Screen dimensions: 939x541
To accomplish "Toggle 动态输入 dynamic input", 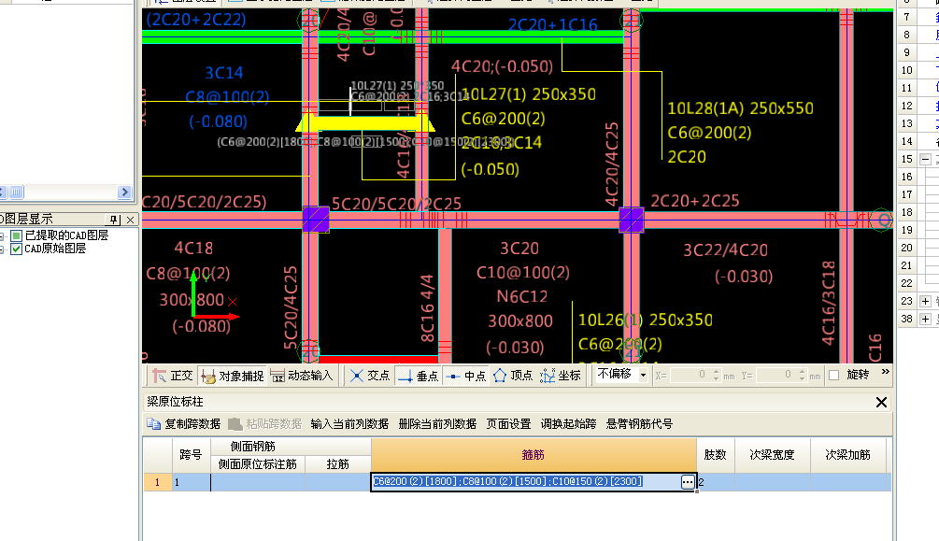I will tap(301, 376).
